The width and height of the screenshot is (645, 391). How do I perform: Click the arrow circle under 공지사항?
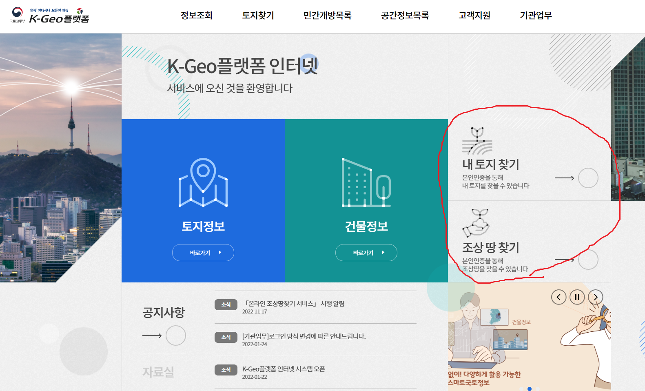pos(176,335)
